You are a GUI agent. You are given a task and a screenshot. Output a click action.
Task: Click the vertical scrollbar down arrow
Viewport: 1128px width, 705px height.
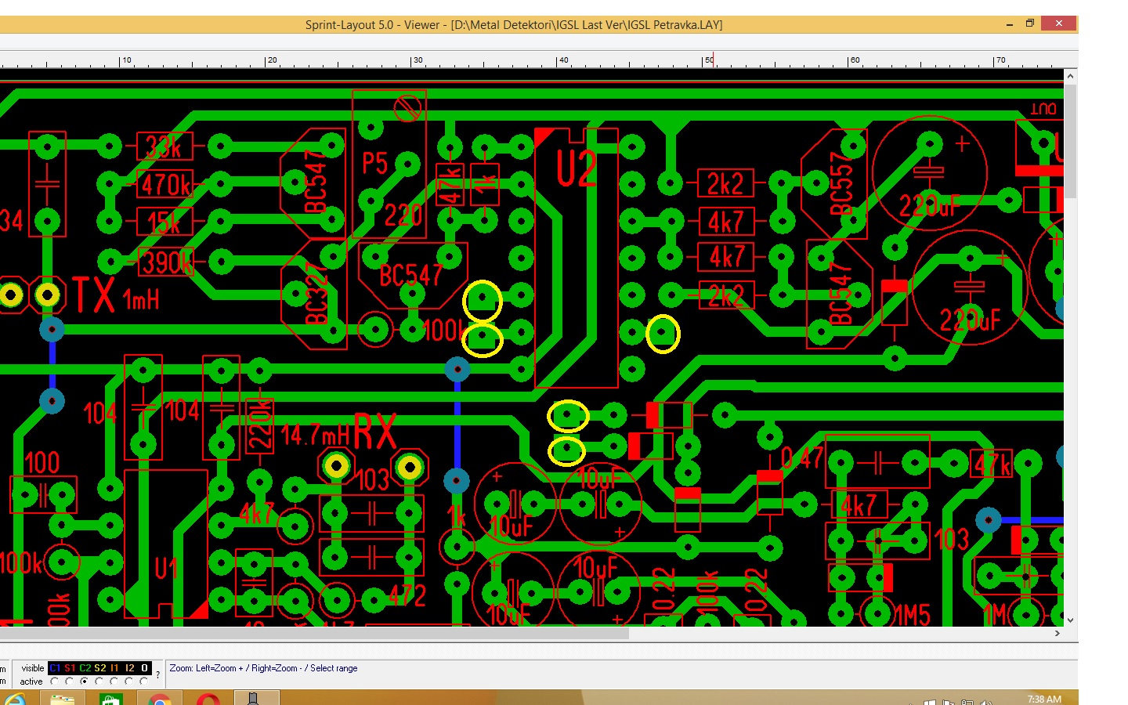tap(1070, 620)
